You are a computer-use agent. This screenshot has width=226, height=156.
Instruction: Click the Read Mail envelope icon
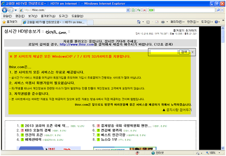[x=157, y=22]
